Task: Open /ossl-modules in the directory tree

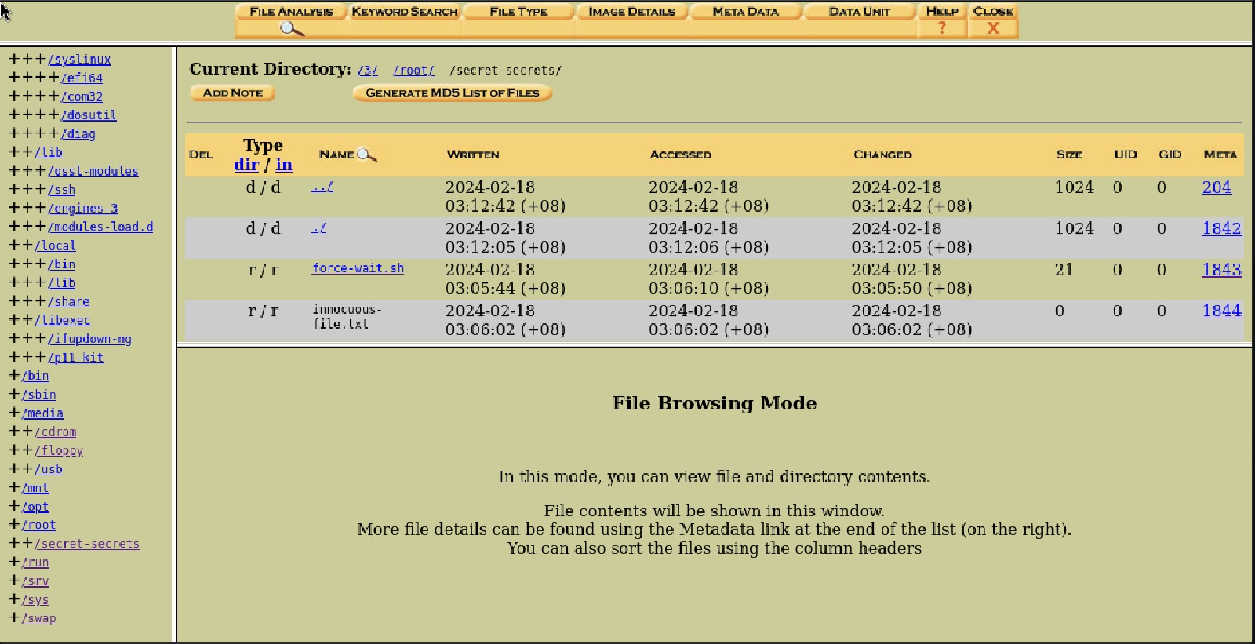Action: (x=93, y=171)
